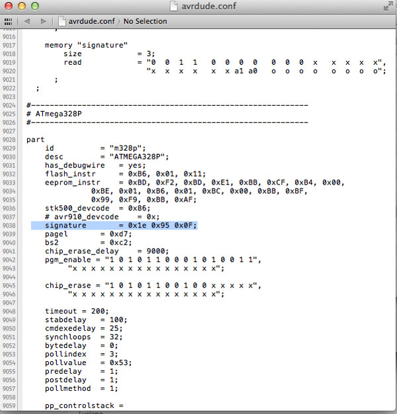
Task: Click line number 9038 in the gutter
Action: pos(9,226)
